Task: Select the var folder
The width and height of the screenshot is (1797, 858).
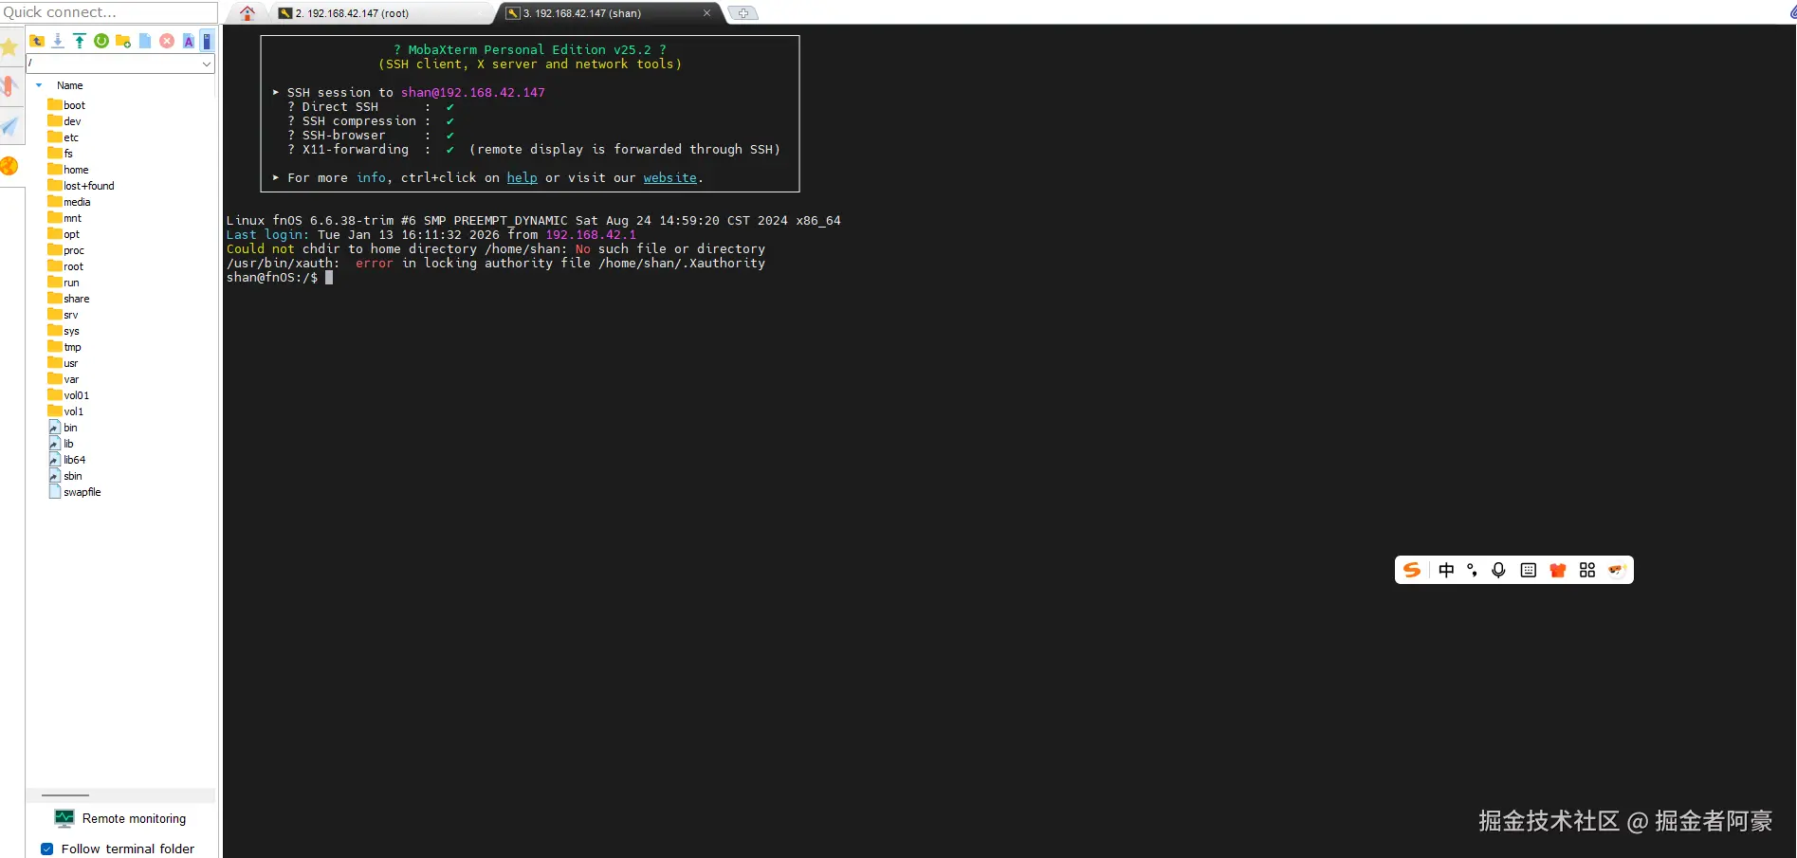Action: tap(64, 379)
